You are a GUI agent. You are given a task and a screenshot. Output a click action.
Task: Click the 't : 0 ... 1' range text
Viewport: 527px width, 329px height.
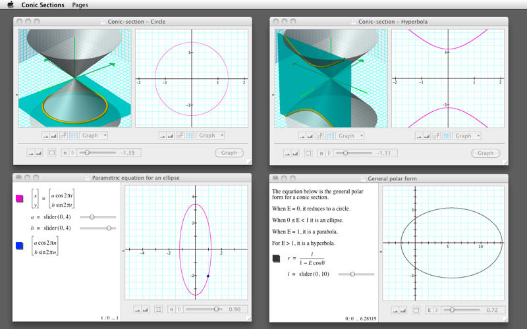109,318
